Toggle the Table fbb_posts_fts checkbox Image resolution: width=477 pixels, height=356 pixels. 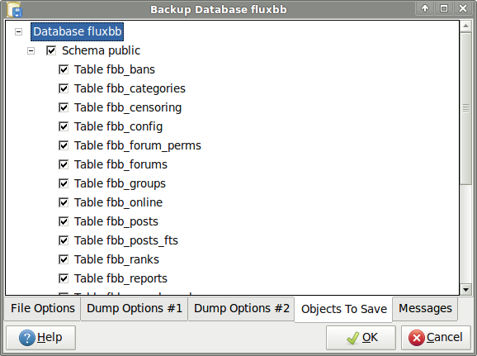64,240
